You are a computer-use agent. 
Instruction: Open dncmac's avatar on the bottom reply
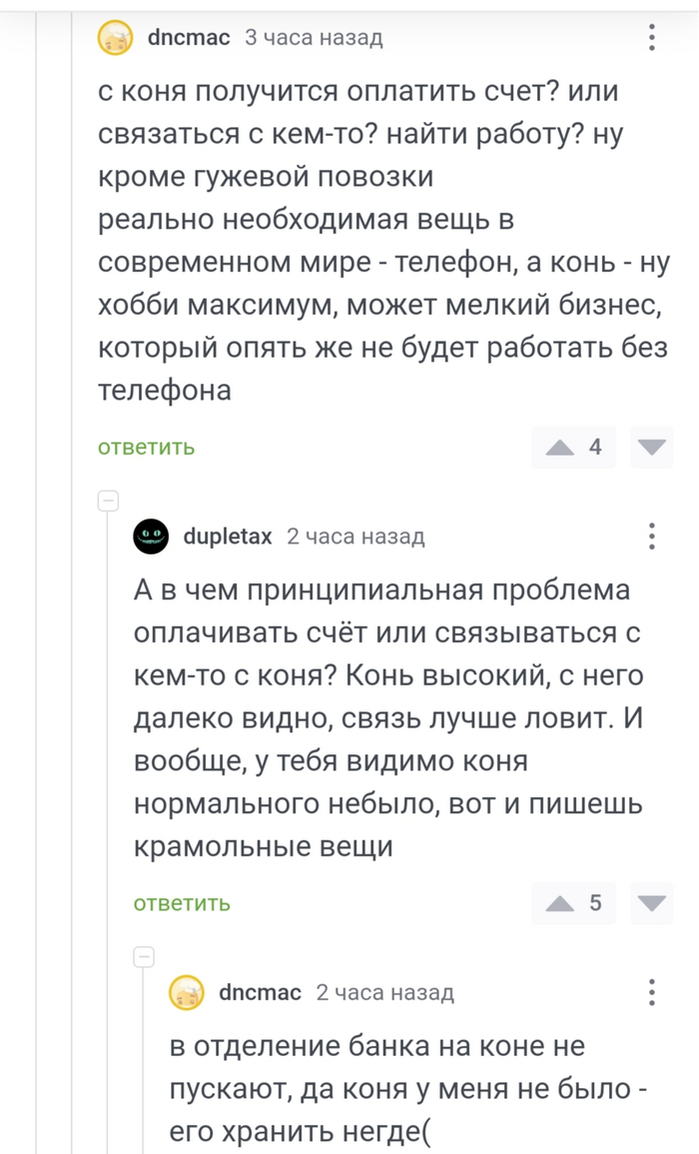(x=187, y=993)
